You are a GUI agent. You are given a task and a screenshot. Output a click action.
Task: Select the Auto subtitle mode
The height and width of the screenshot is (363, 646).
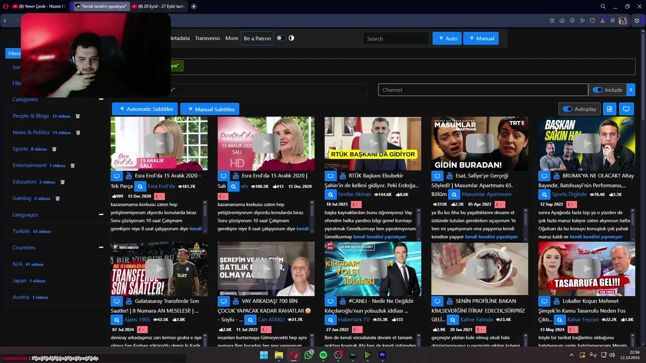(x=447, y=38)
